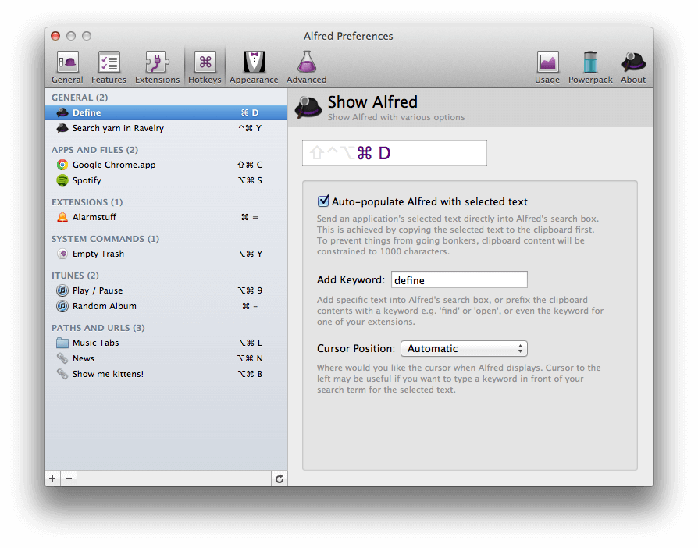698x548 pixels.
Task: Open the Features preferences tab
Action: [x=109, y=66]
